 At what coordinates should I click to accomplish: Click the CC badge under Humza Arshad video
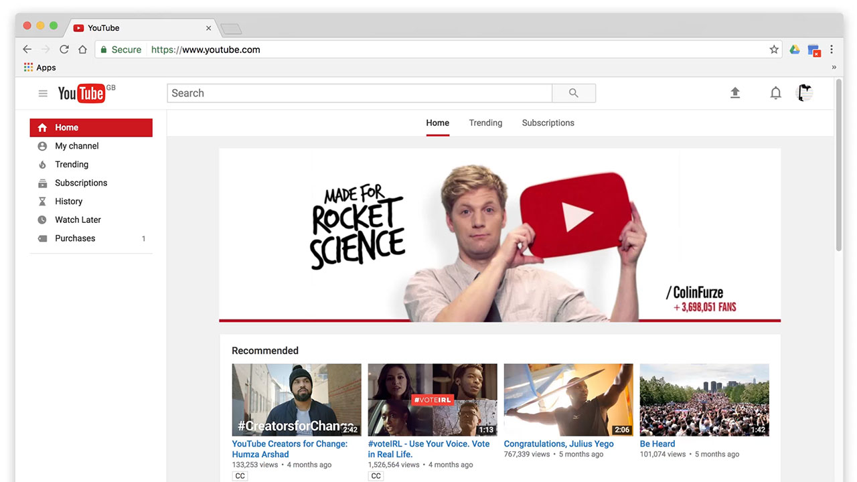(x=240, y=476)
